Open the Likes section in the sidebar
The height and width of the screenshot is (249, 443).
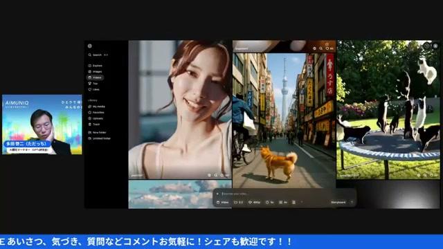point(94,89)
